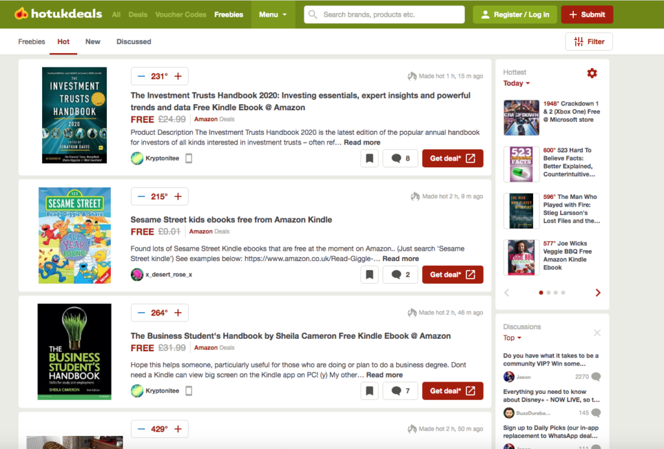This screenshot has width=664, height=449.
Task: Open Daily Picks sign-up discussion
Action: pyautogui.click(x=551, y=432)
